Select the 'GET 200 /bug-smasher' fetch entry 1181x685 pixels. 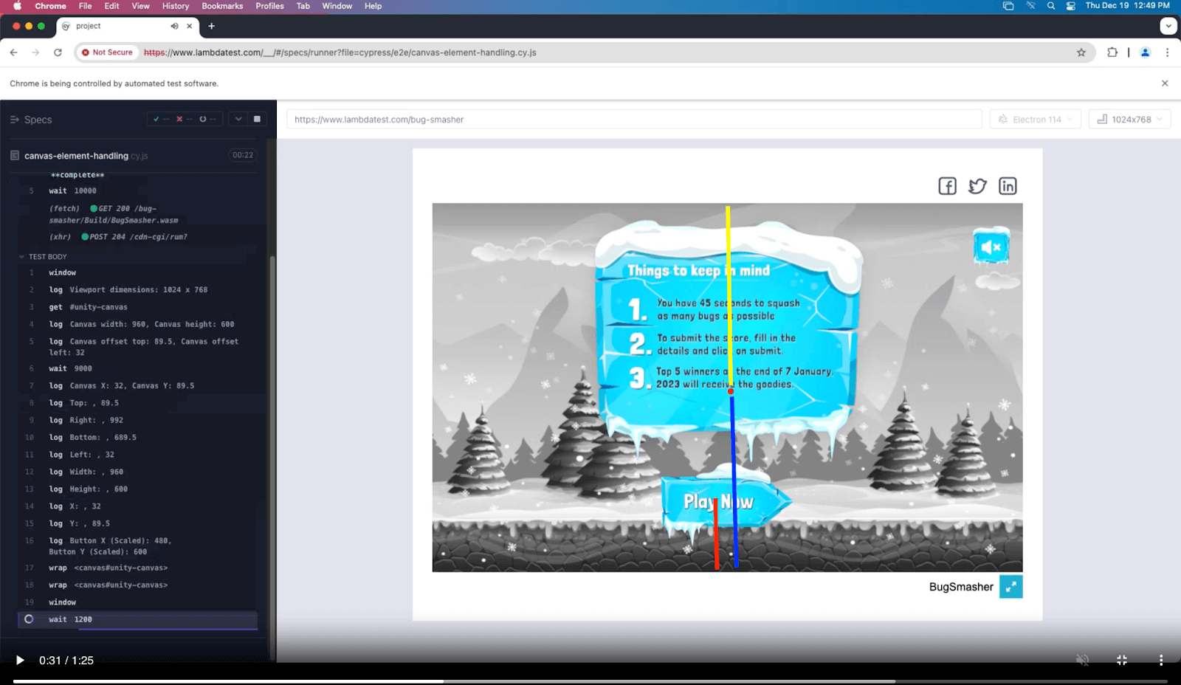click(x=138, y=214)
